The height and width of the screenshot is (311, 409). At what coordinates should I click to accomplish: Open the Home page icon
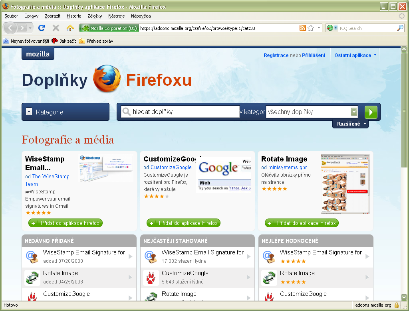click(70, 28)
